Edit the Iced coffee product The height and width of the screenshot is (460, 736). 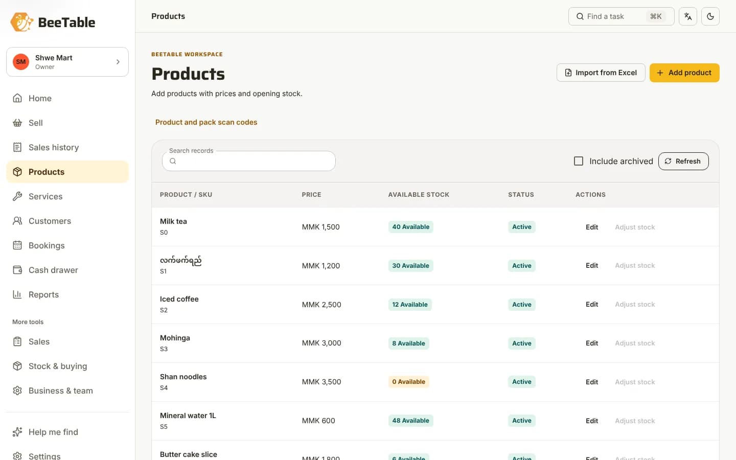[x=592, y=305]
